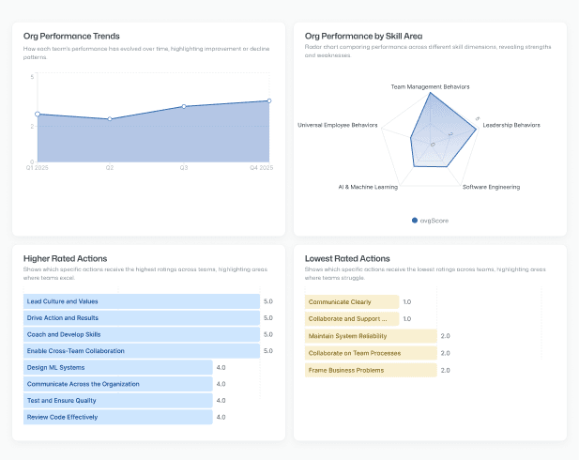Open the Frame Business Problems bar
The width and height of the screenshot is (579, 460).
[x=372, y=370]
